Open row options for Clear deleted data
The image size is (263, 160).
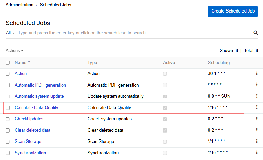(257, 130)
